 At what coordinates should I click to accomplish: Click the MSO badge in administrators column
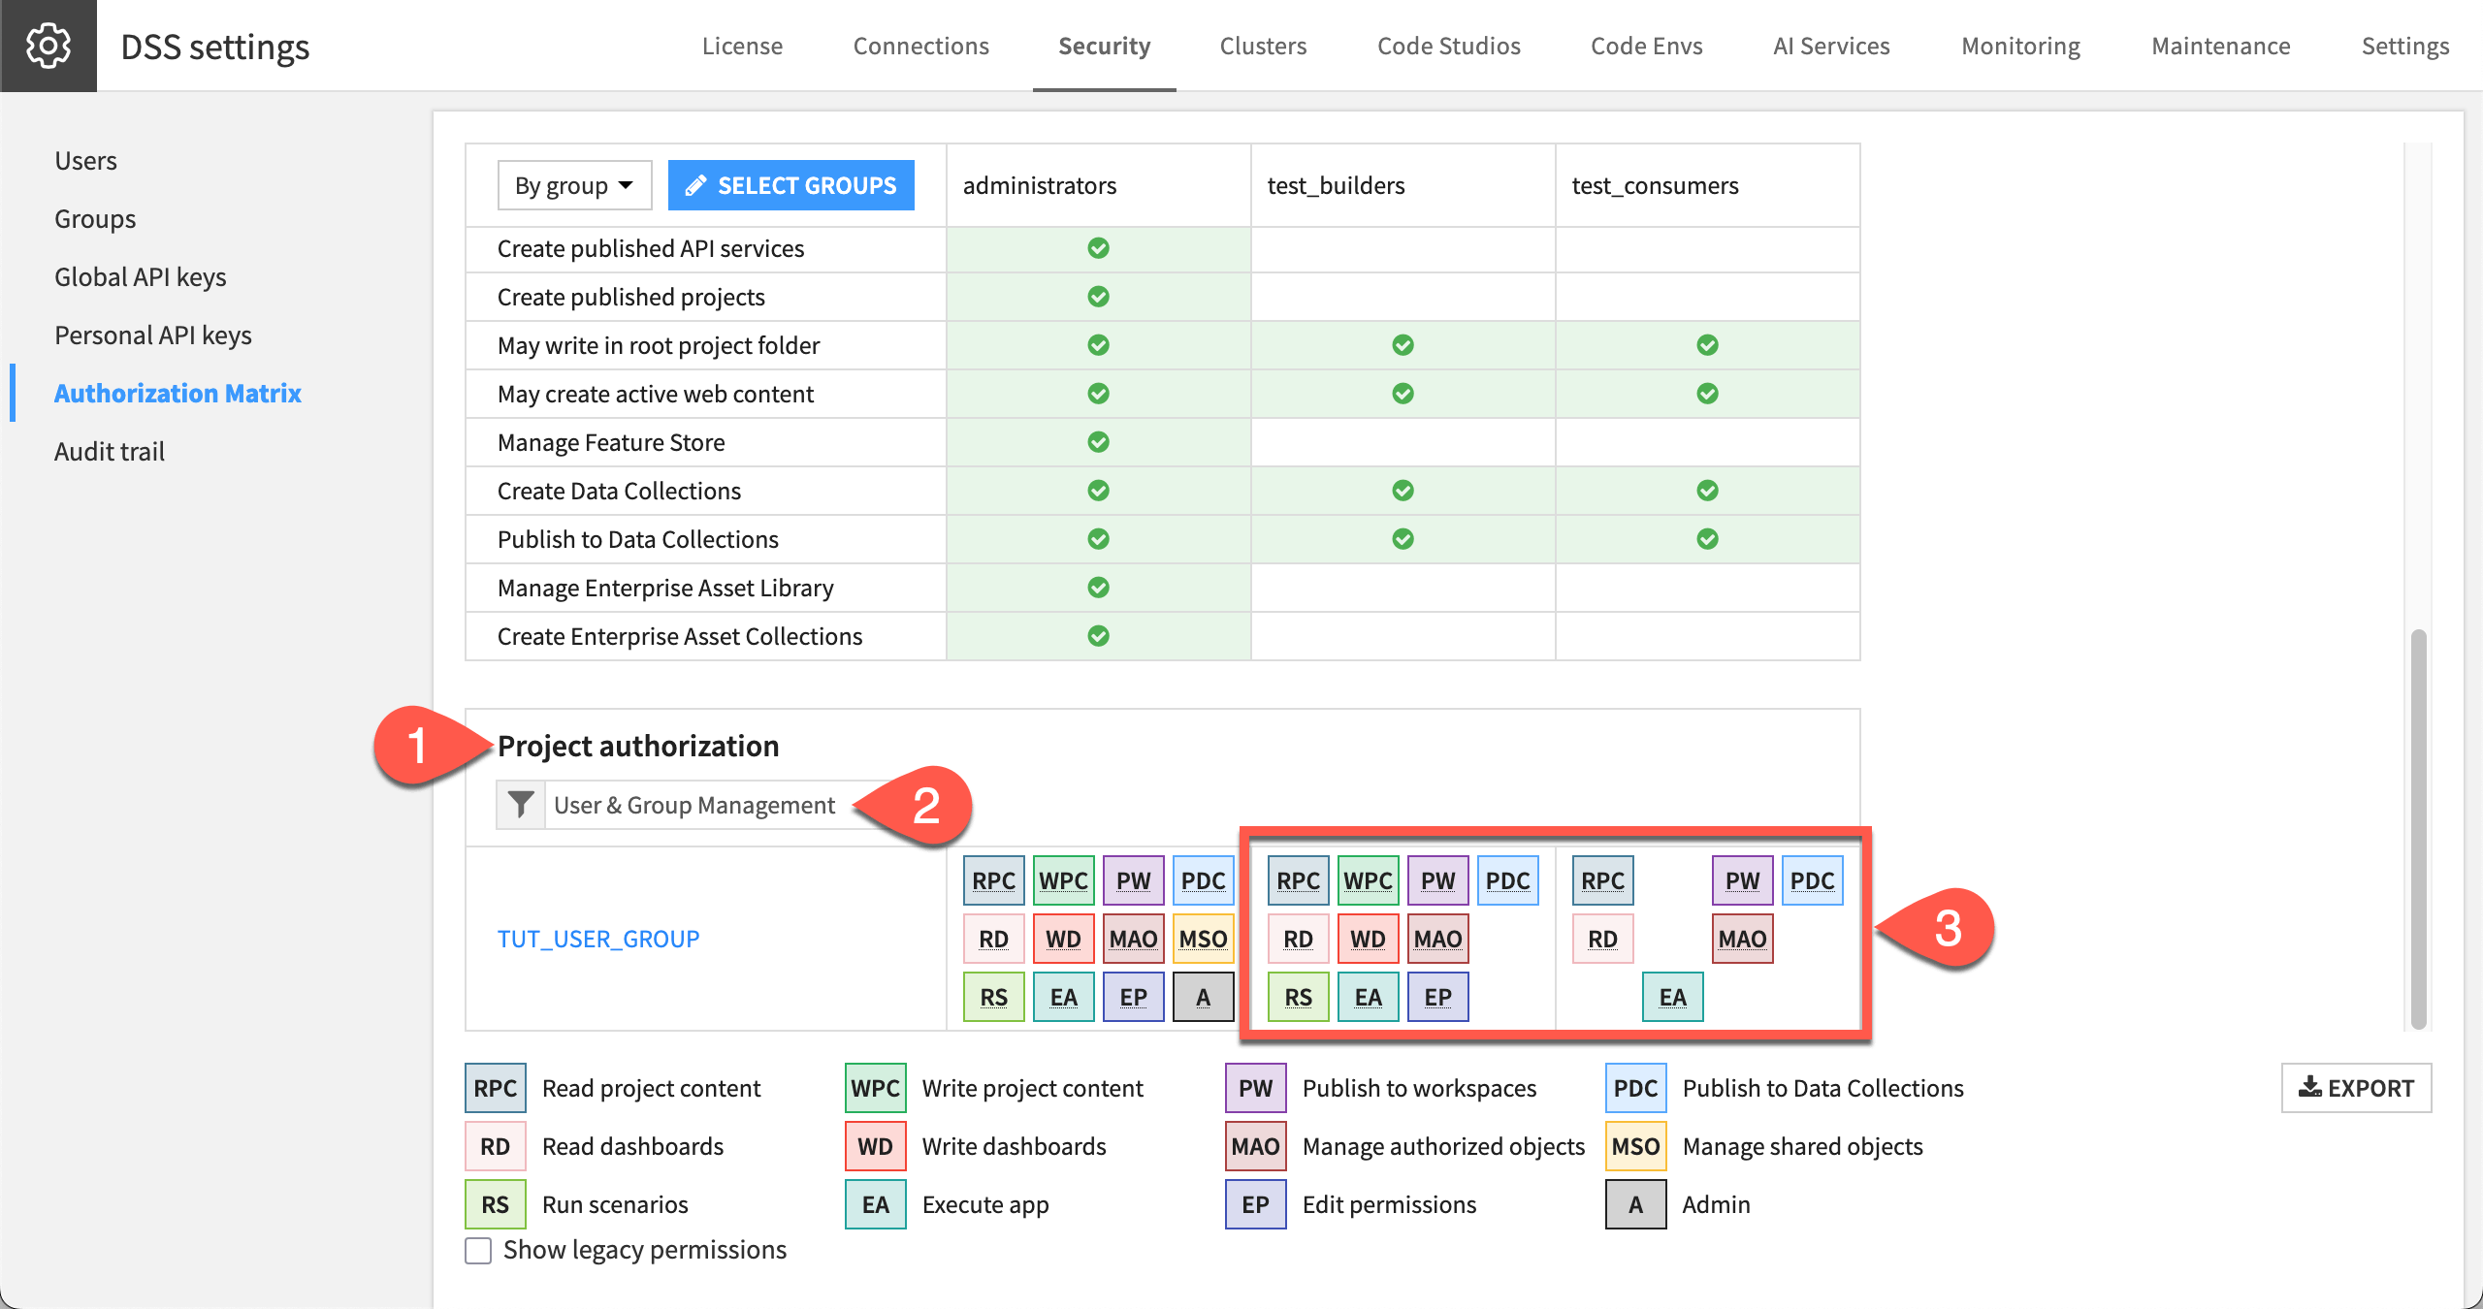coord(1203,939)
